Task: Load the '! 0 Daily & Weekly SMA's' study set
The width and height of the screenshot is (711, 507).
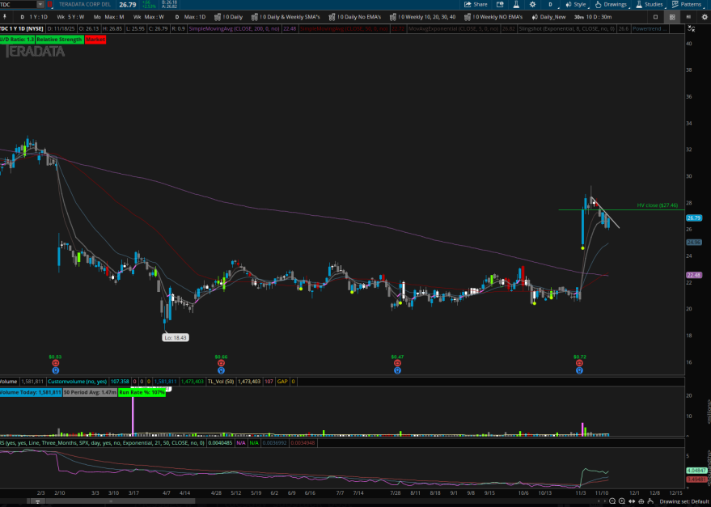Action: click(x=286, y=17)
